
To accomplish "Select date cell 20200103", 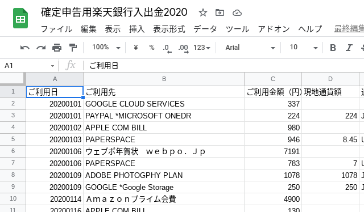I will click(x=55, y=139).
